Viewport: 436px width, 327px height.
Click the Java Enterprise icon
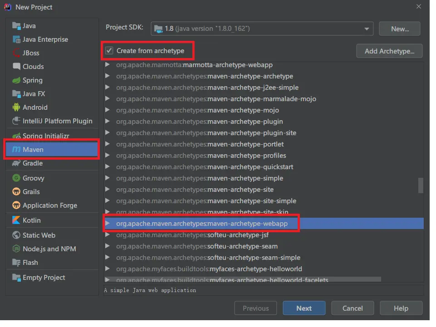[16, 40]
